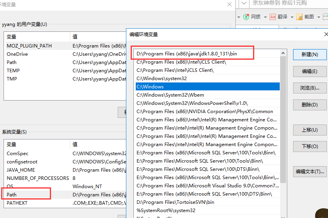Open browser chevron dropdown beside search box
This screenshot has height=218, width=328.
pyautogui.click(x=244, y=4)
